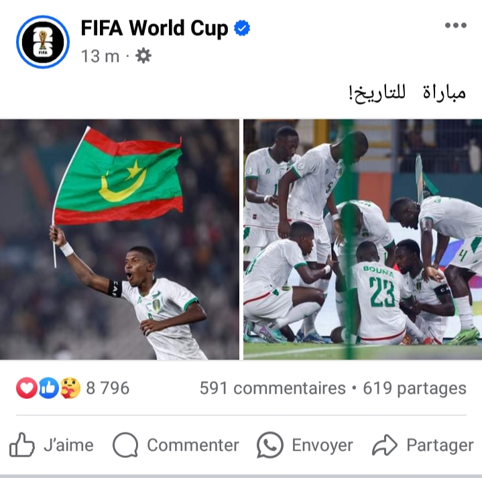Click the thumbs-up outline icon
482x478 pixels.
[21, 444]
